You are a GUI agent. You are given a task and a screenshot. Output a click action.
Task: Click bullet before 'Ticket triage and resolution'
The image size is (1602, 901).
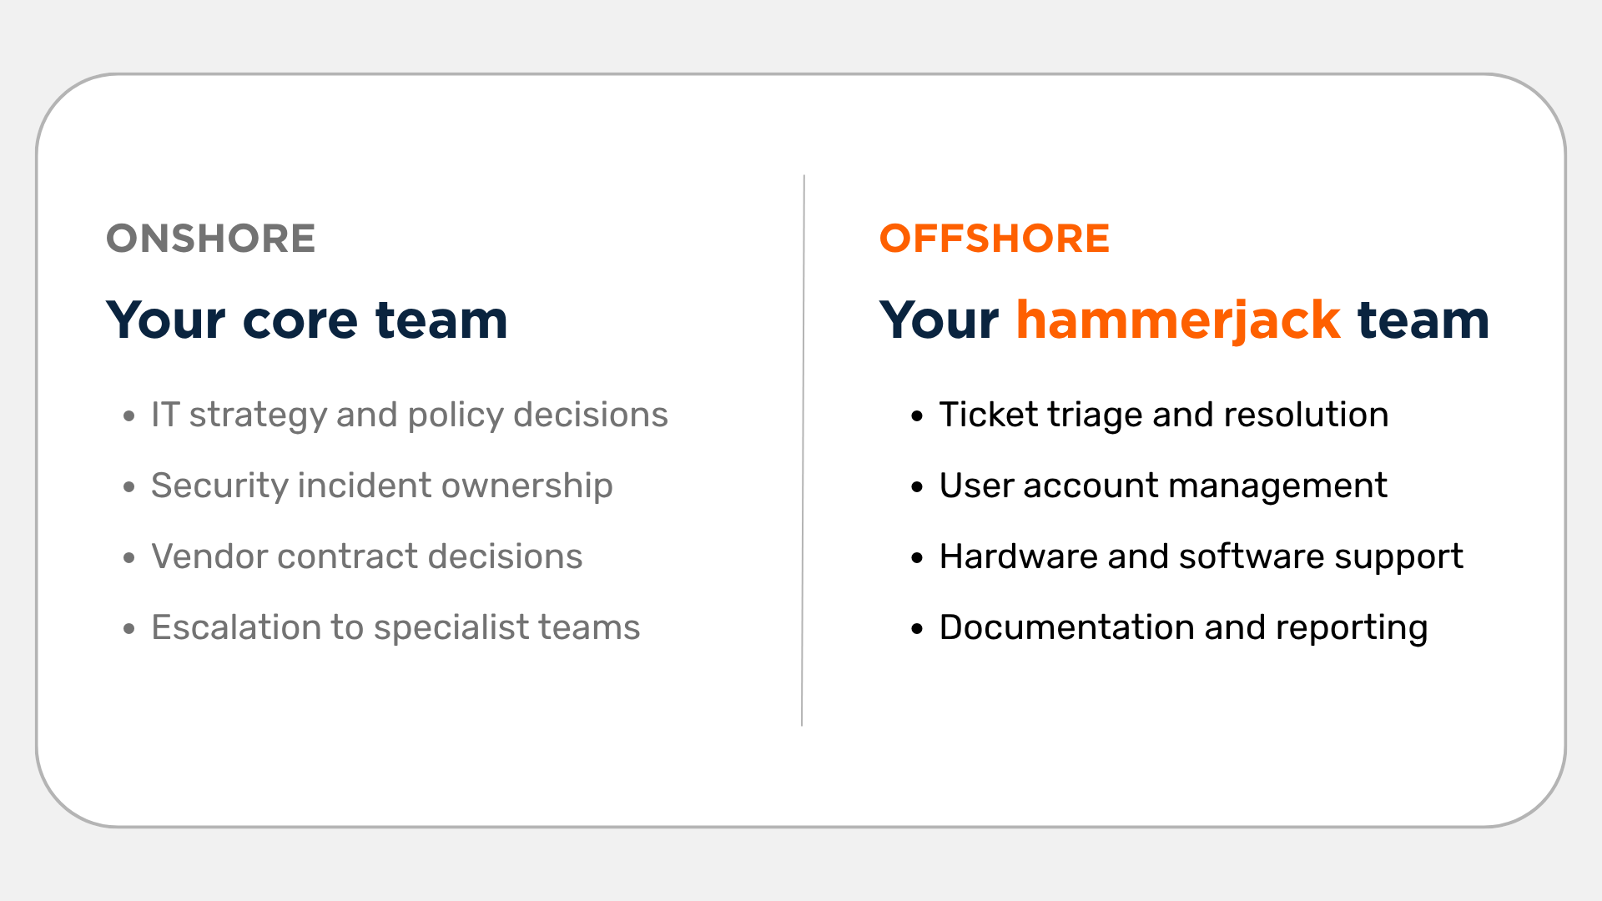(x=918, y=415)
